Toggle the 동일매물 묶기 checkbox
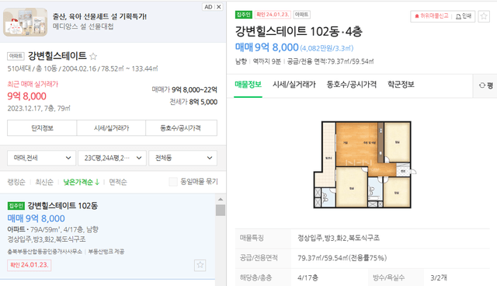 173,182
